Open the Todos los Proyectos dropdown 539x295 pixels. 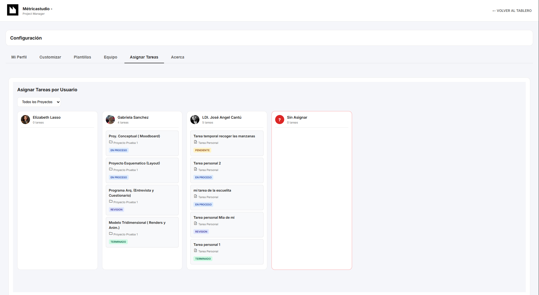click(39, 102)
